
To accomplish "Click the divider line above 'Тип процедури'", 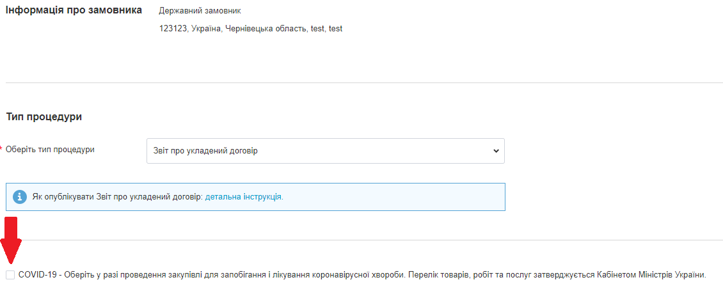I will tap(364, 83).
